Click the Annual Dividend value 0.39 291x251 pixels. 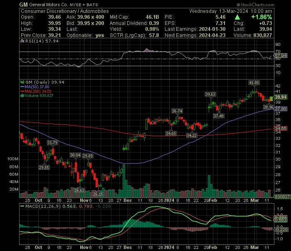[x=154, y=23]
